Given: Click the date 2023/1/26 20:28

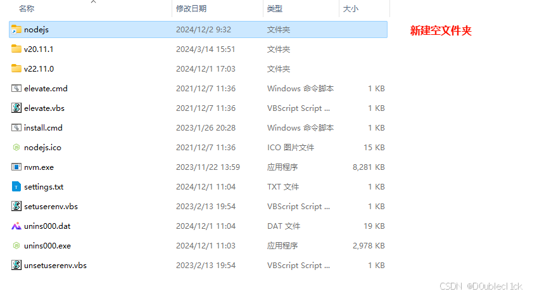Looking at the screenshot, I should (x=206, y=128).
